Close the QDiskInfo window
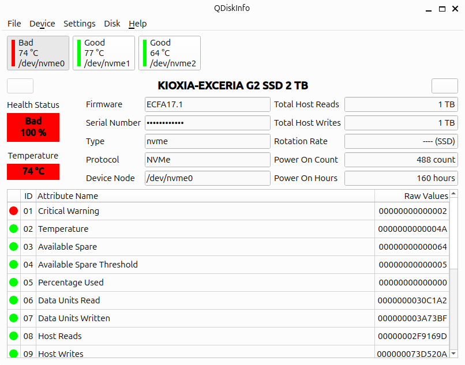Viewport: 465px width, 365px height. pyautogui.click(x=455, y=9)
